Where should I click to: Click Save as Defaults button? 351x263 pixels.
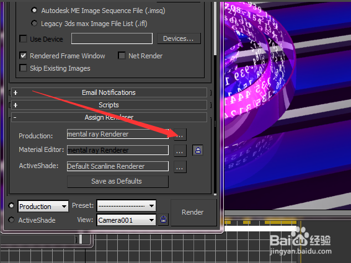click(118, 181)
